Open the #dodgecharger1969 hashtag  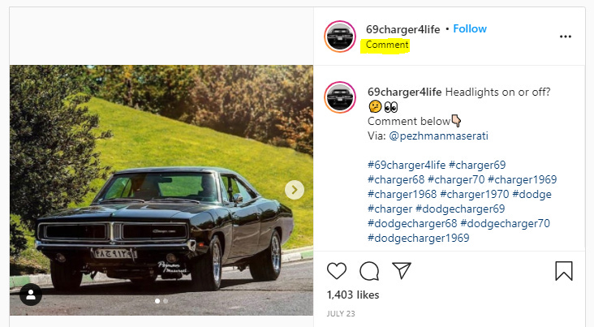tap(419, 238)
